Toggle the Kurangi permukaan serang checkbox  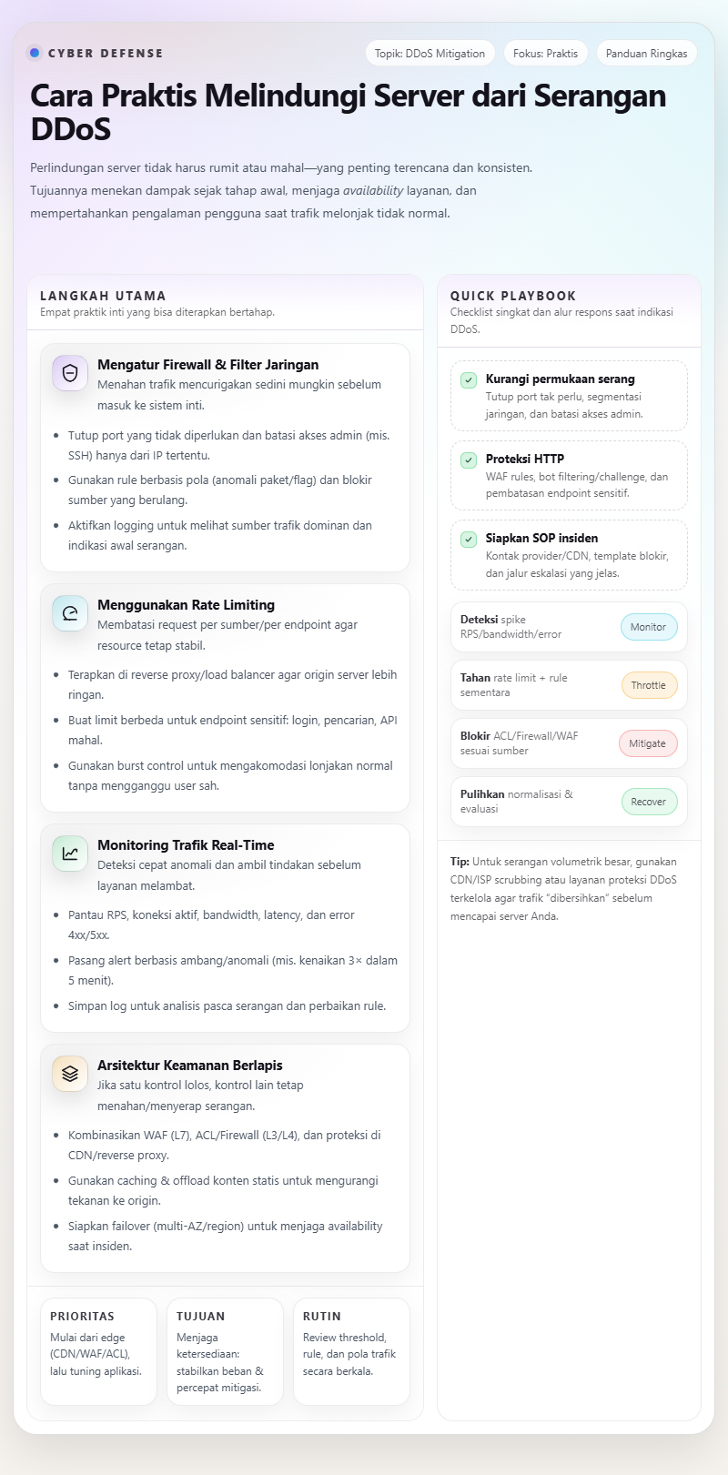click(x=469, y=380)
